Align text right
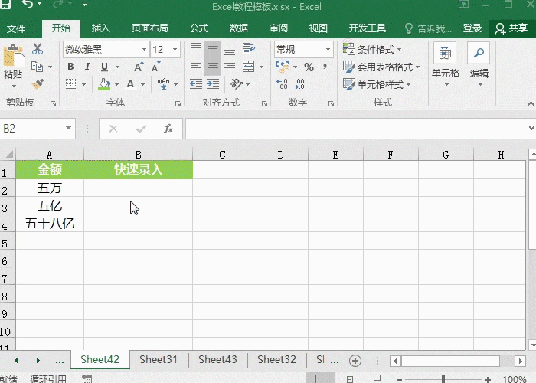Viewport: 536px width, 383px height. 230,67
